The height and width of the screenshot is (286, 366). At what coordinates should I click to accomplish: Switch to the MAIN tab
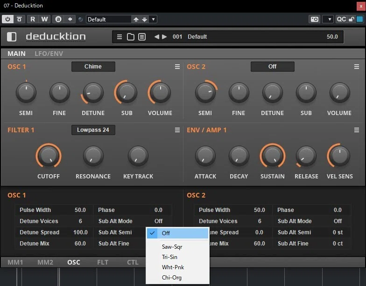tap(16, 54)
